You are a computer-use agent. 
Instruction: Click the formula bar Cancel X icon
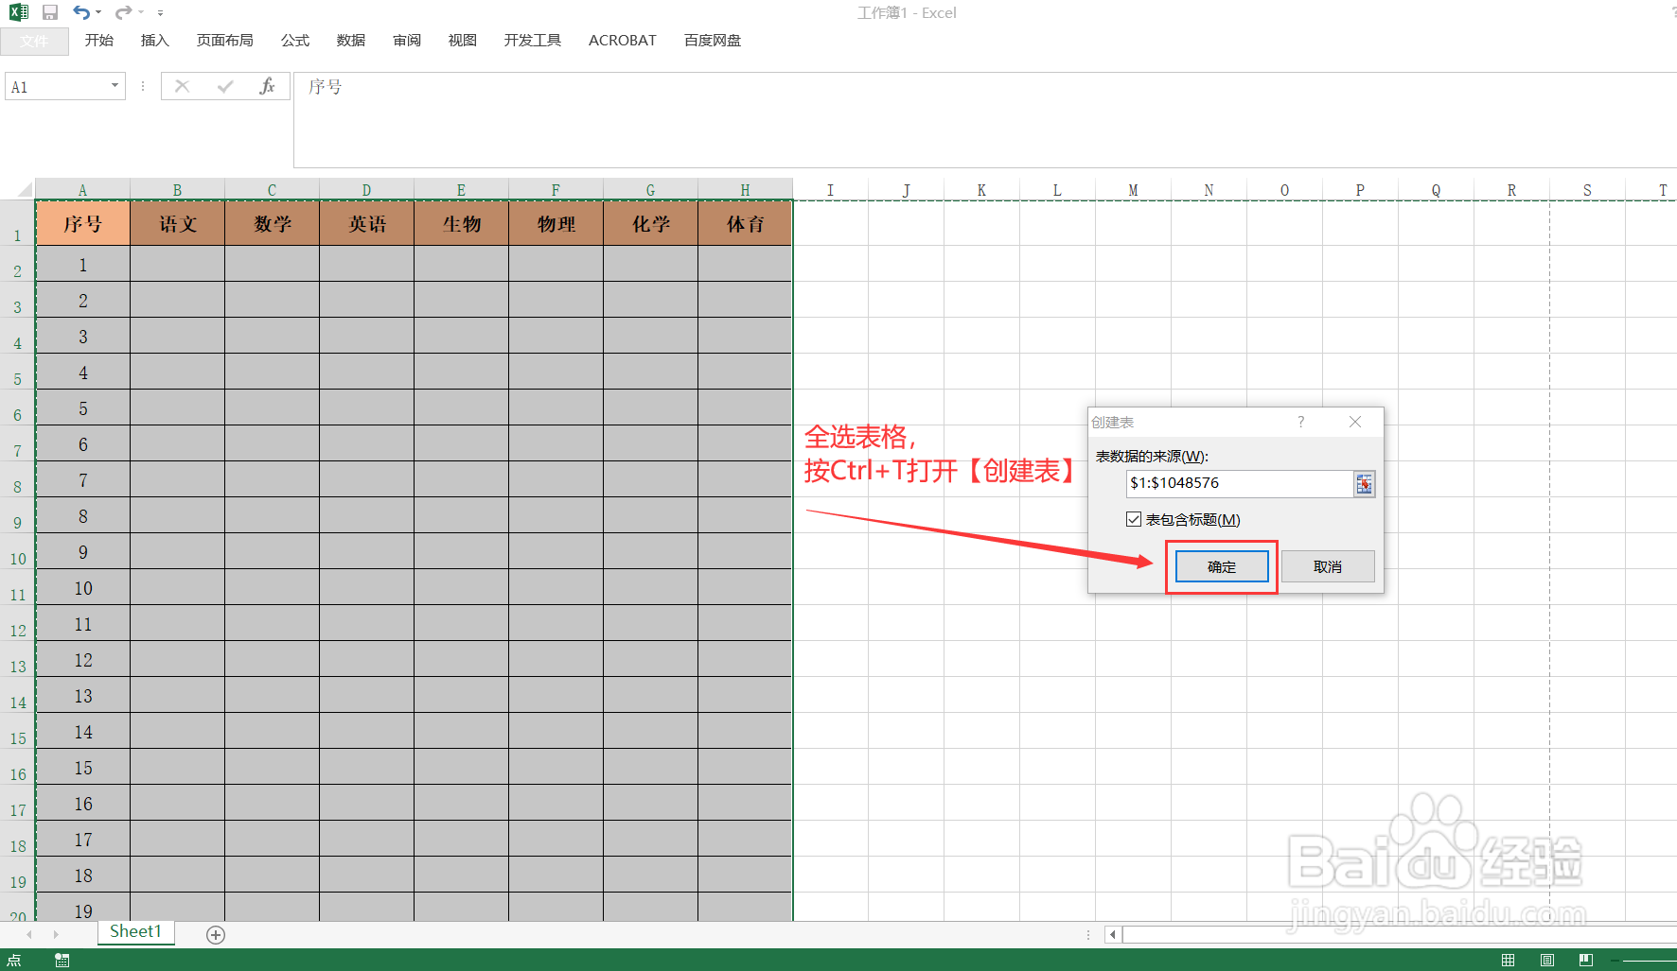(x=183, y=86)
